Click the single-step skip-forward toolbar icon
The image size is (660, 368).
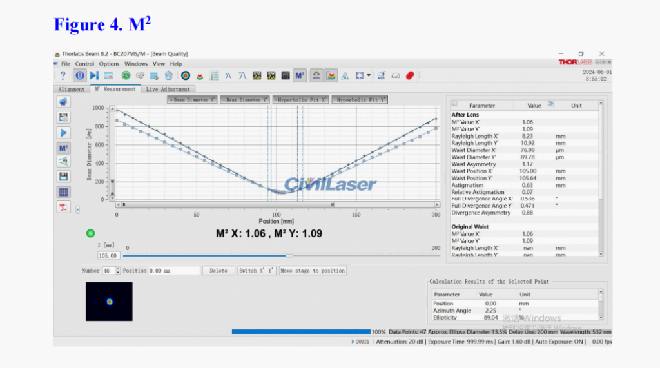pyautogui.click(x=94, y=75)
